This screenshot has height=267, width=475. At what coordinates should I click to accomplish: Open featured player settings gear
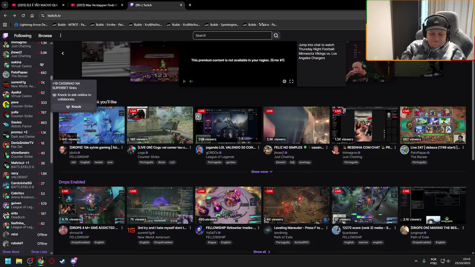point(285,81)
